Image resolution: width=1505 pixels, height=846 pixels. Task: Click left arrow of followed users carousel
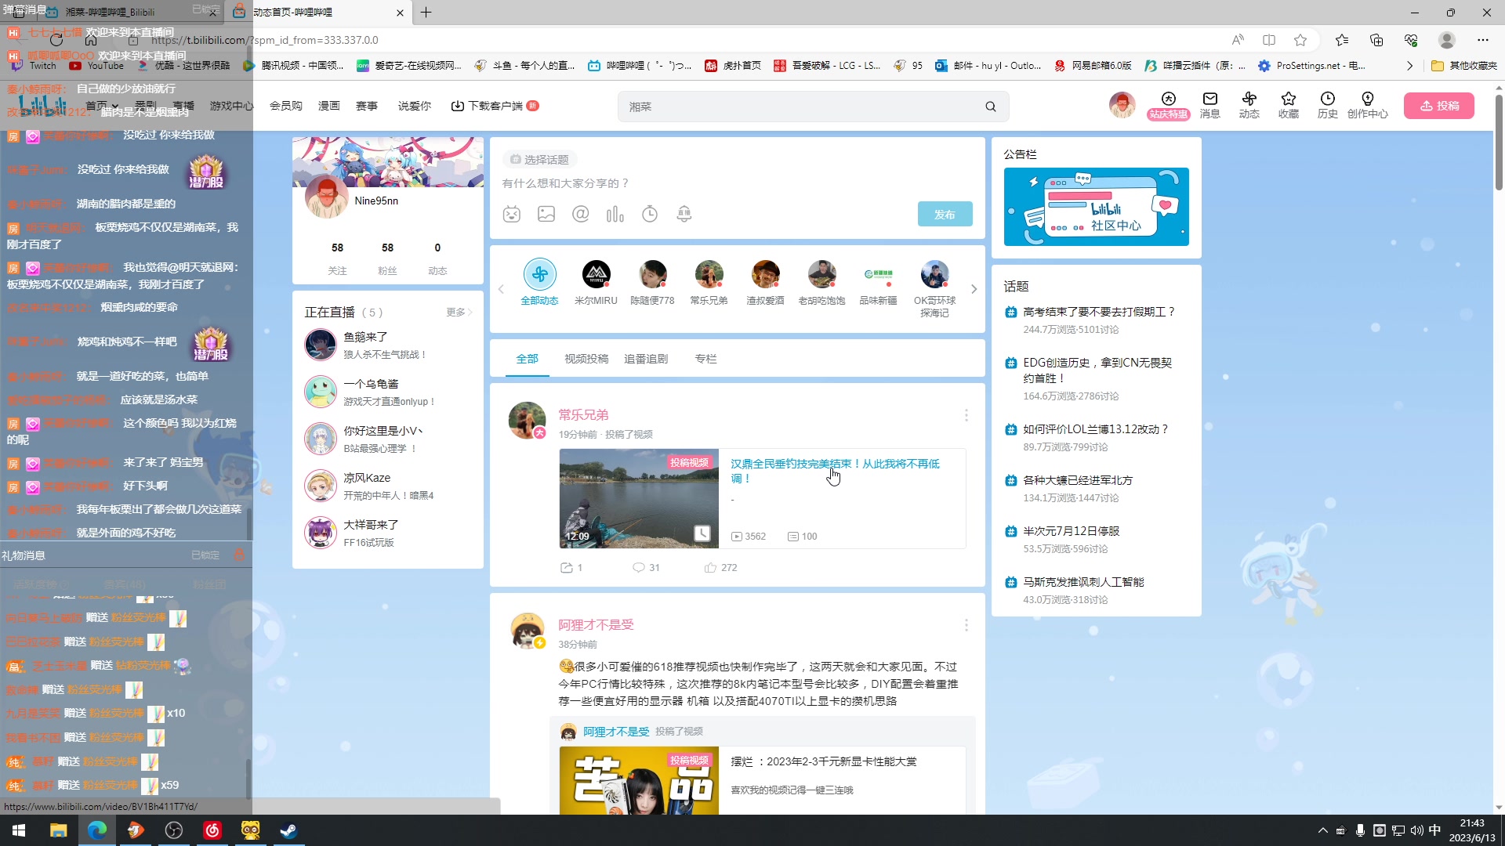[x=501, y=289]
